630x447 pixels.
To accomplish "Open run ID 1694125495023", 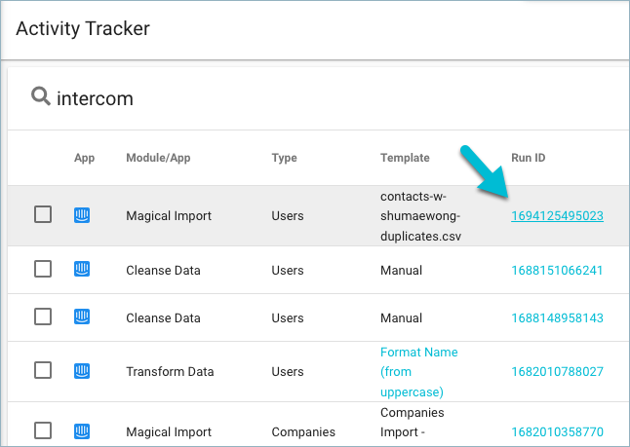I will point(557,216).
